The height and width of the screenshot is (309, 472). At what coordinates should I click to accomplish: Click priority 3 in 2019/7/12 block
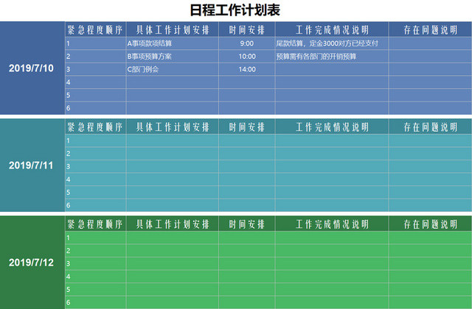[95, 263]
